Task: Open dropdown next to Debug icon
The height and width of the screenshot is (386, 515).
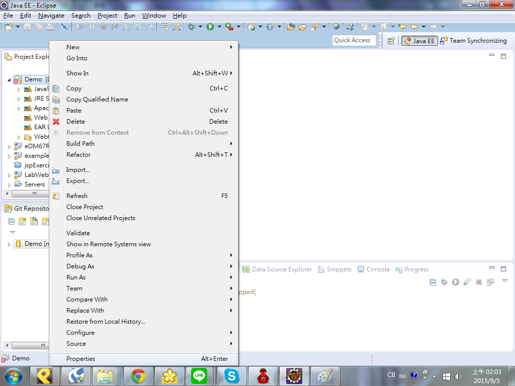Action: [200, 27]
